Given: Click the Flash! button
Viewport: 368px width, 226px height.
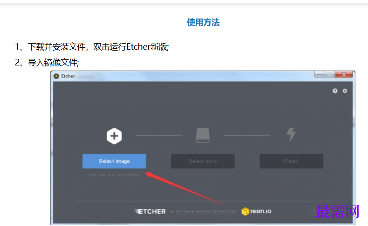Looking at the screenshot, I should [291, 161].
